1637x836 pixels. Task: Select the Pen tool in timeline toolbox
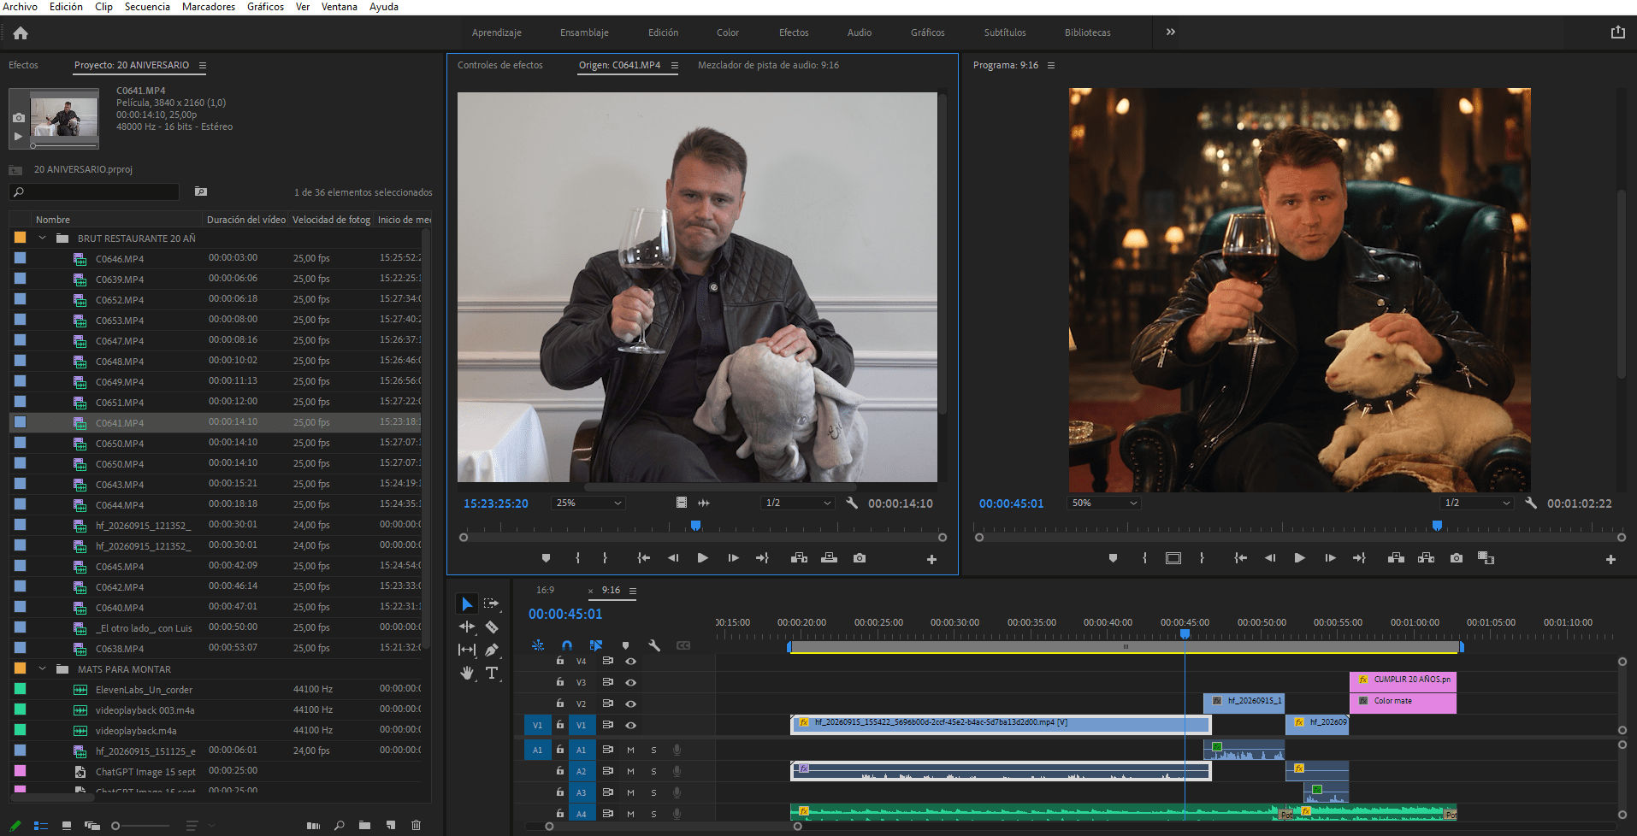click(492, 650)
